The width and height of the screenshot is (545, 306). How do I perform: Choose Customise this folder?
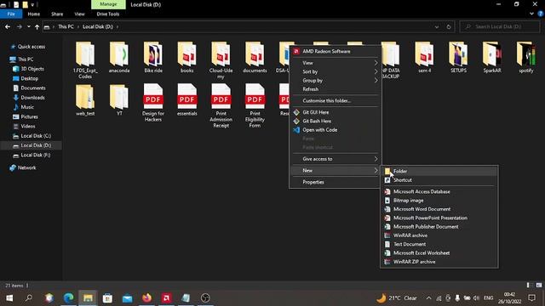tap(336, 100)
